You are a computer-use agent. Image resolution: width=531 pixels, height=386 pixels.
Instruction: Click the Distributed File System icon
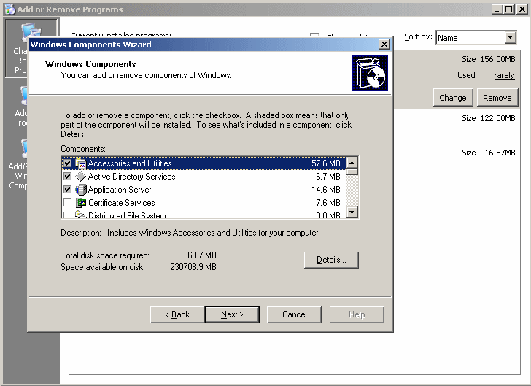point(81,215)
